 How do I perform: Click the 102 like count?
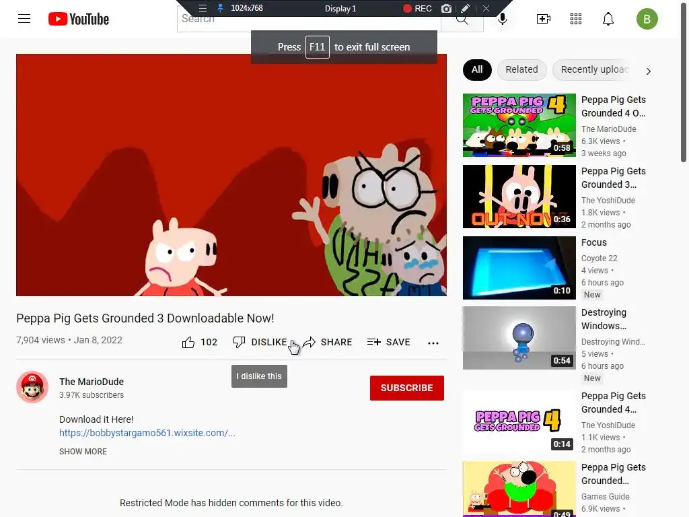pyautogui.click(x=209, y=342)
